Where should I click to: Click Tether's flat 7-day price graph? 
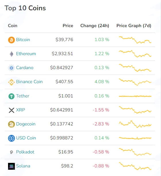(x=135, y=96)
